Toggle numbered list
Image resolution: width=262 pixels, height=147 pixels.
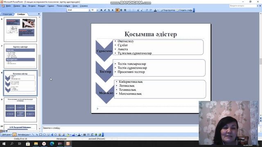(130, 10)
